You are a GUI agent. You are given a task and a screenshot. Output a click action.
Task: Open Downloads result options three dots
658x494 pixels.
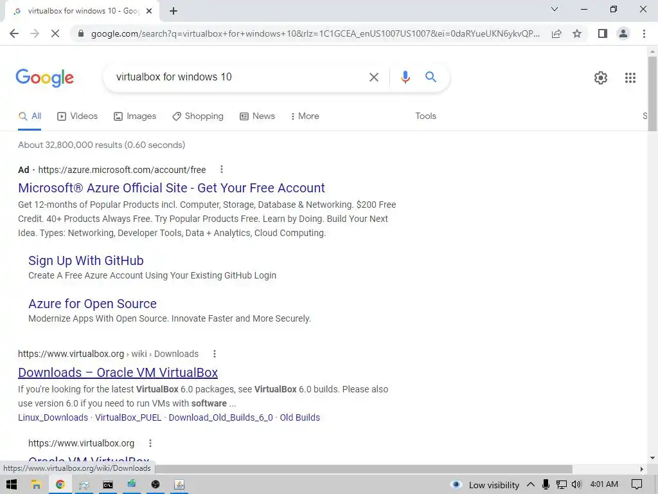click(215, 354)
